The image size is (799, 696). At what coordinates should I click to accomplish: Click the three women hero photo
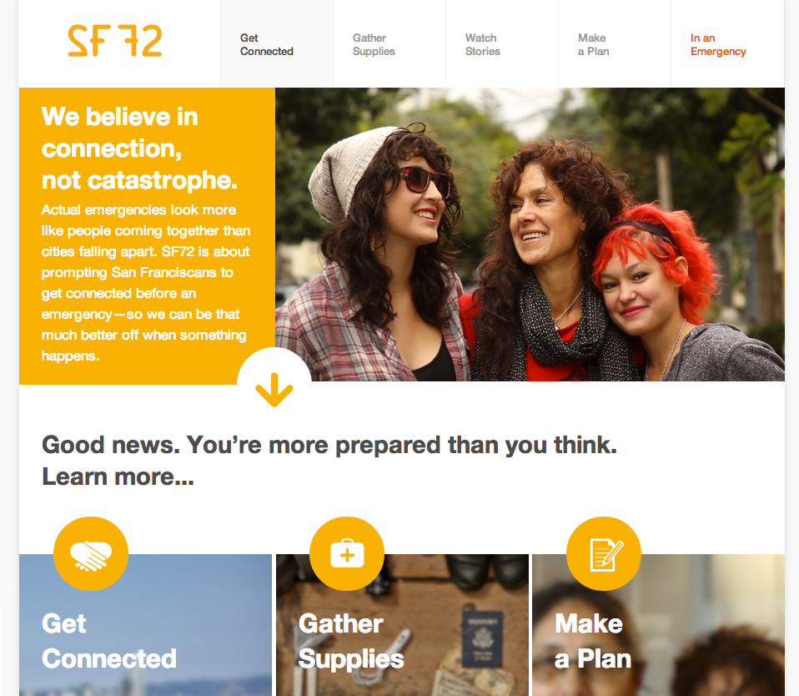coord(530,235)
